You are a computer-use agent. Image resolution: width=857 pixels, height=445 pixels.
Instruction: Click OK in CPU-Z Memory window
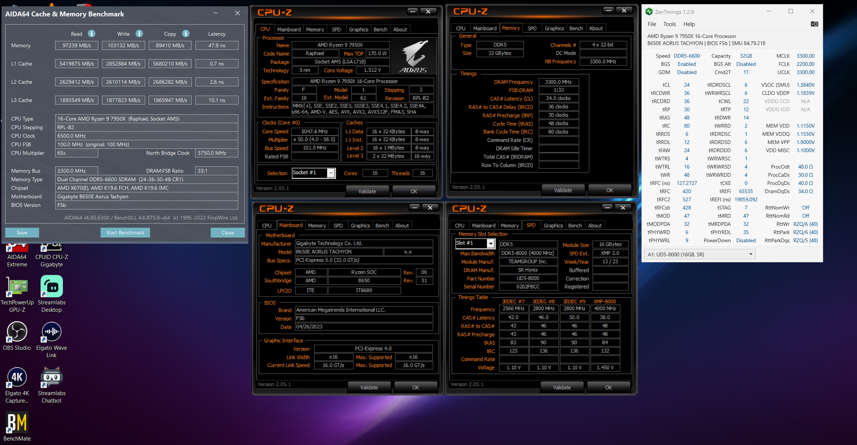pos(609,190)
